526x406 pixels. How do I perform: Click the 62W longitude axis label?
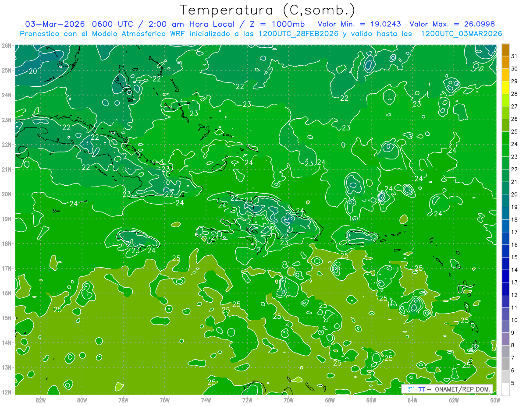(x=454, y=400)
